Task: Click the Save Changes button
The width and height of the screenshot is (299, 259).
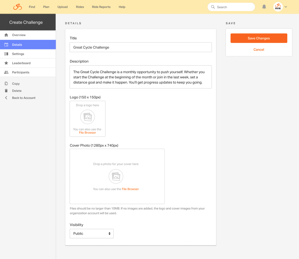Action: pyautogui.click(x=259, y=38)
